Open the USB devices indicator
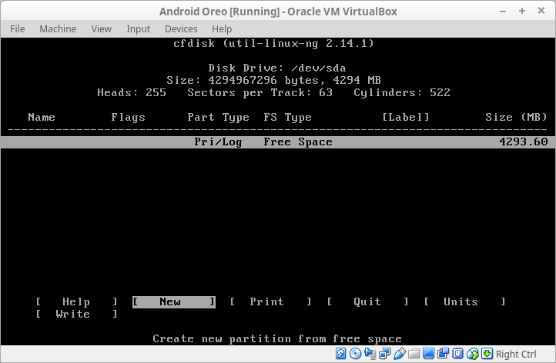556x363 pixels. click(399, 354)
